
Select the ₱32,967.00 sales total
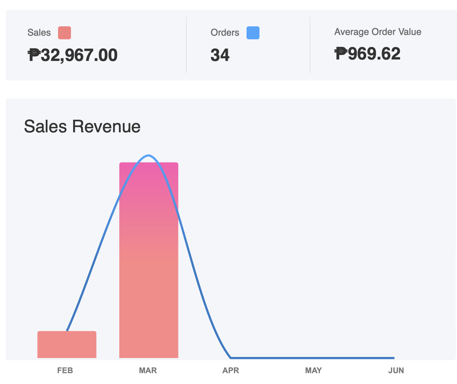point(73,55)
